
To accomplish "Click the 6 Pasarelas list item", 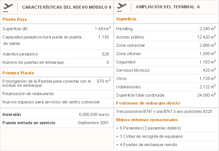I will click(148, 128).
